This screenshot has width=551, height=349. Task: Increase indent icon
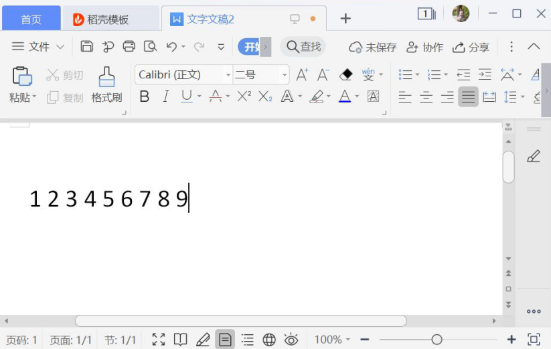click(485, 74)
